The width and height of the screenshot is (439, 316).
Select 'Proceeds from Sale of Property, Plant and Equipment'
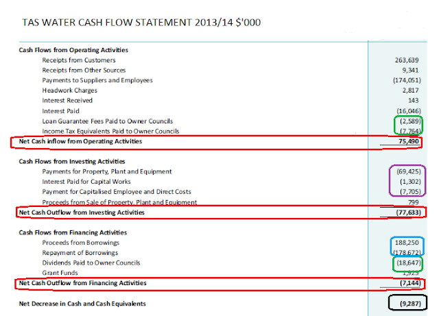click(119, 202)
